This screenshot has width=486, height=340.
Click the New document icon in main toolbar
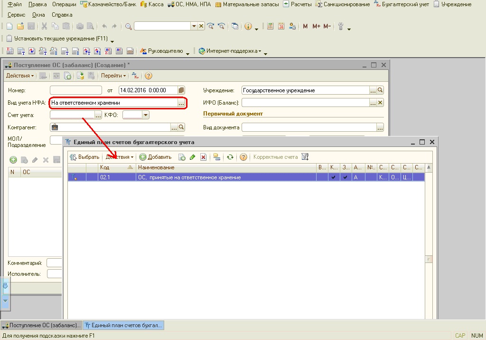tap(9, 27)
